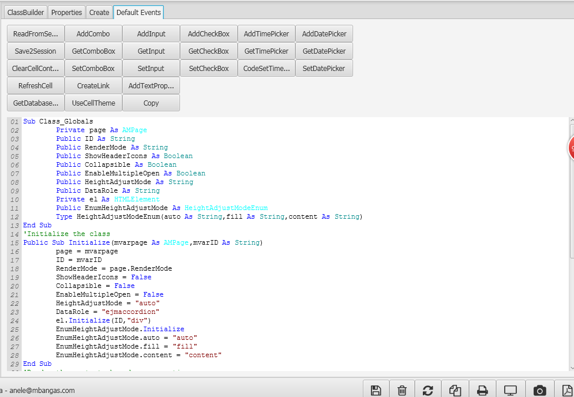574x397 pixels.
Task: Click the printer icon
Action: click(x=483, y=390)
